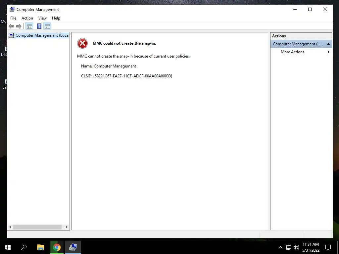Open the Help menu
The image size is (339, 254).
pyautogui.click(x=56, y=18)
